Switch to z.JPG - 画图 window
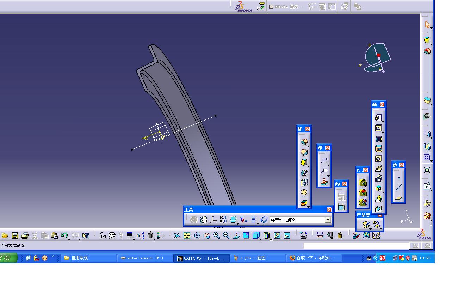This screenshot has width=451, height=282. (x=258, y=258)
